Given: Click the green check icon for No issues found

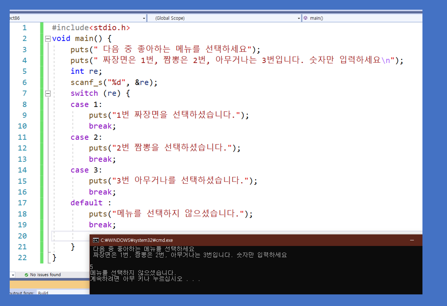Looking at the screenshot, I should point(26,275).
